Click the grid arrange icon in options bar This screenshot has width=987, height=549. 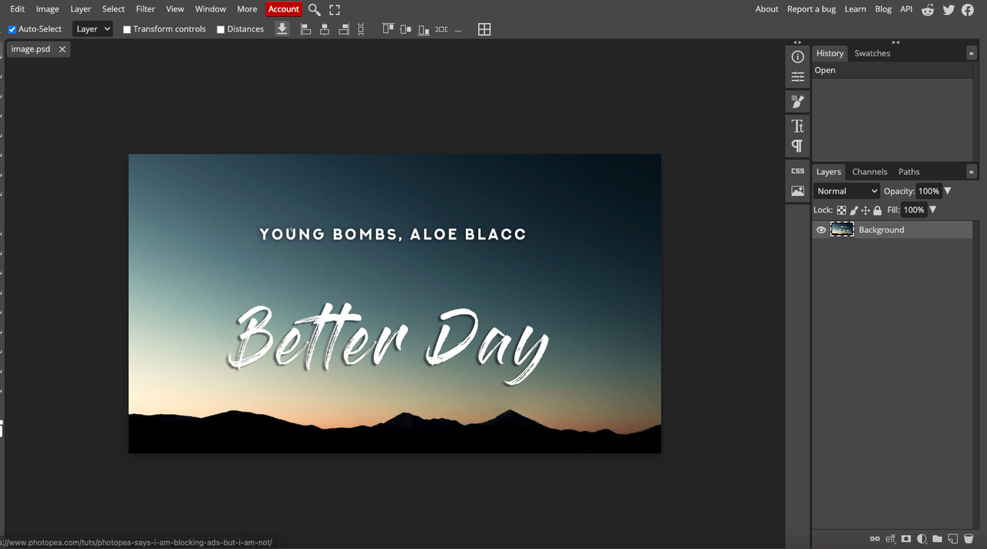484,29
